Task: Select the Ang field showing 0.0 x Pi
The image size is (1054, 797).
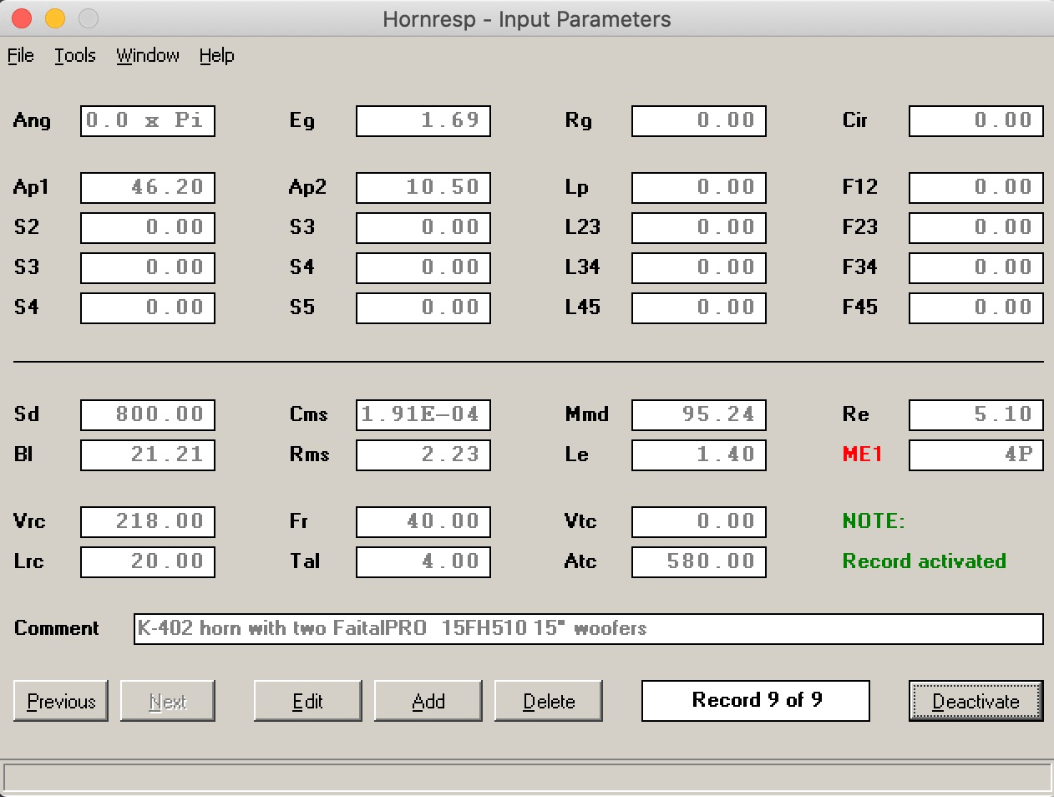Action: click(x=148, y=120)
